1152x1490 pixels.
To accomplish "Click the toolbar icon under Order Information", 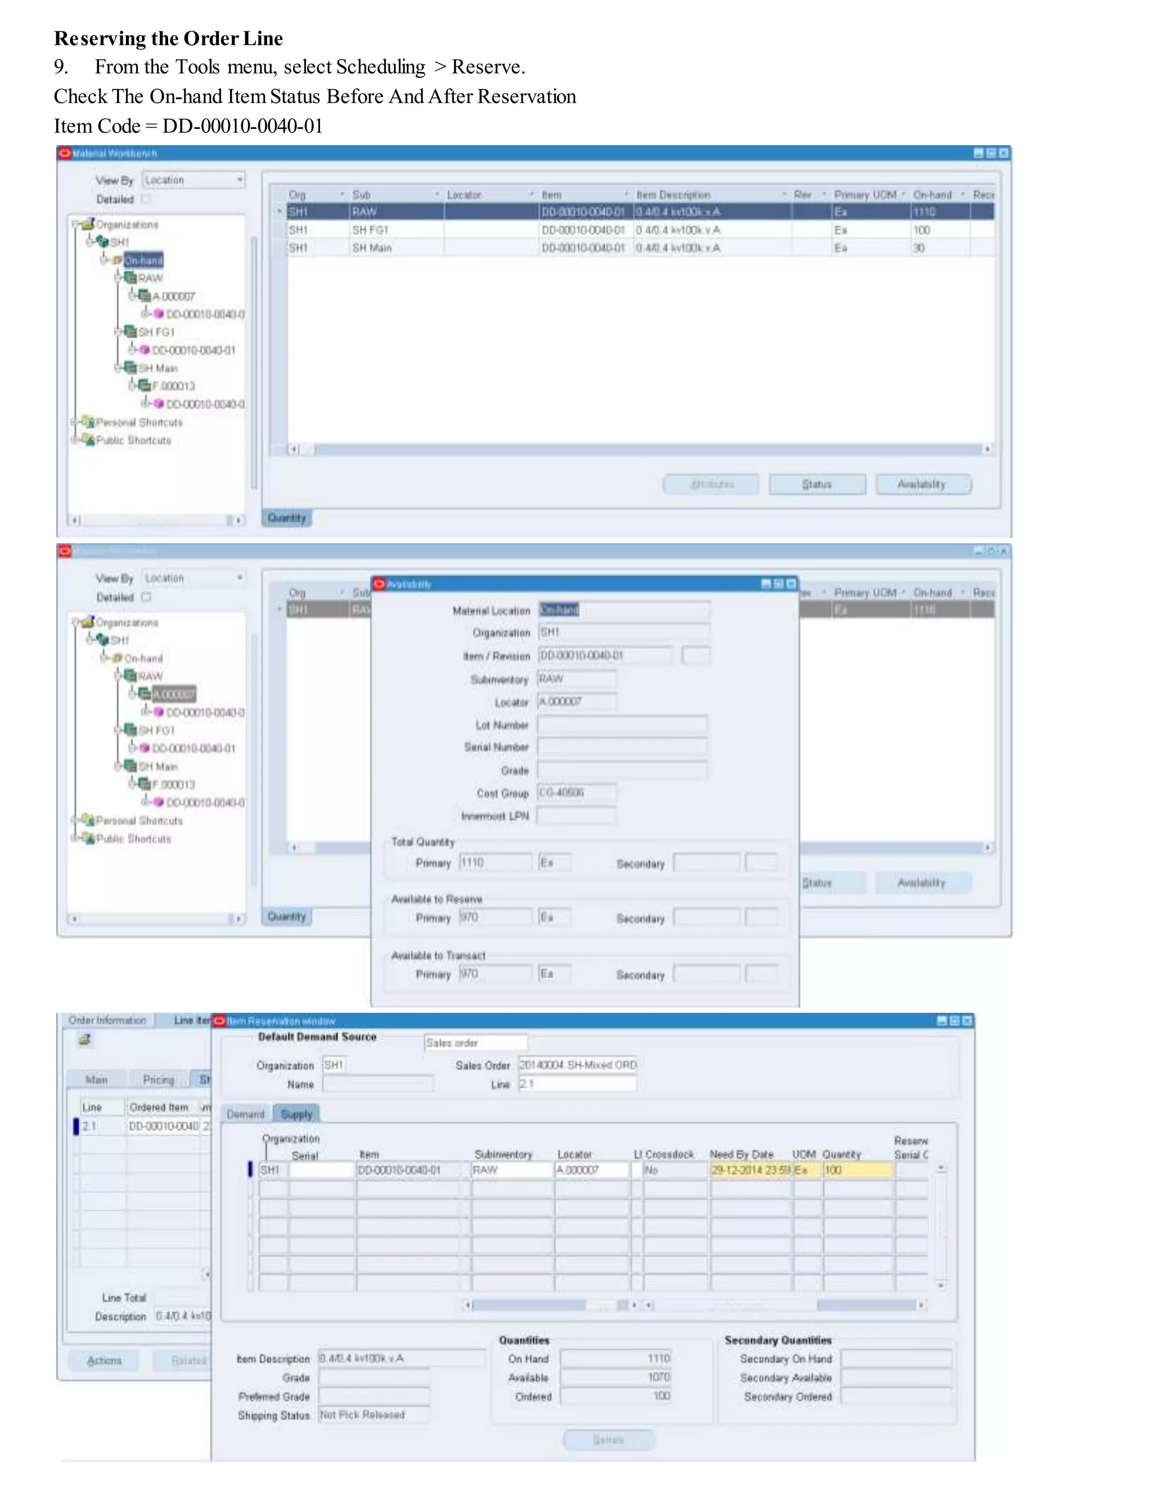I will [x=84, y=1040].
